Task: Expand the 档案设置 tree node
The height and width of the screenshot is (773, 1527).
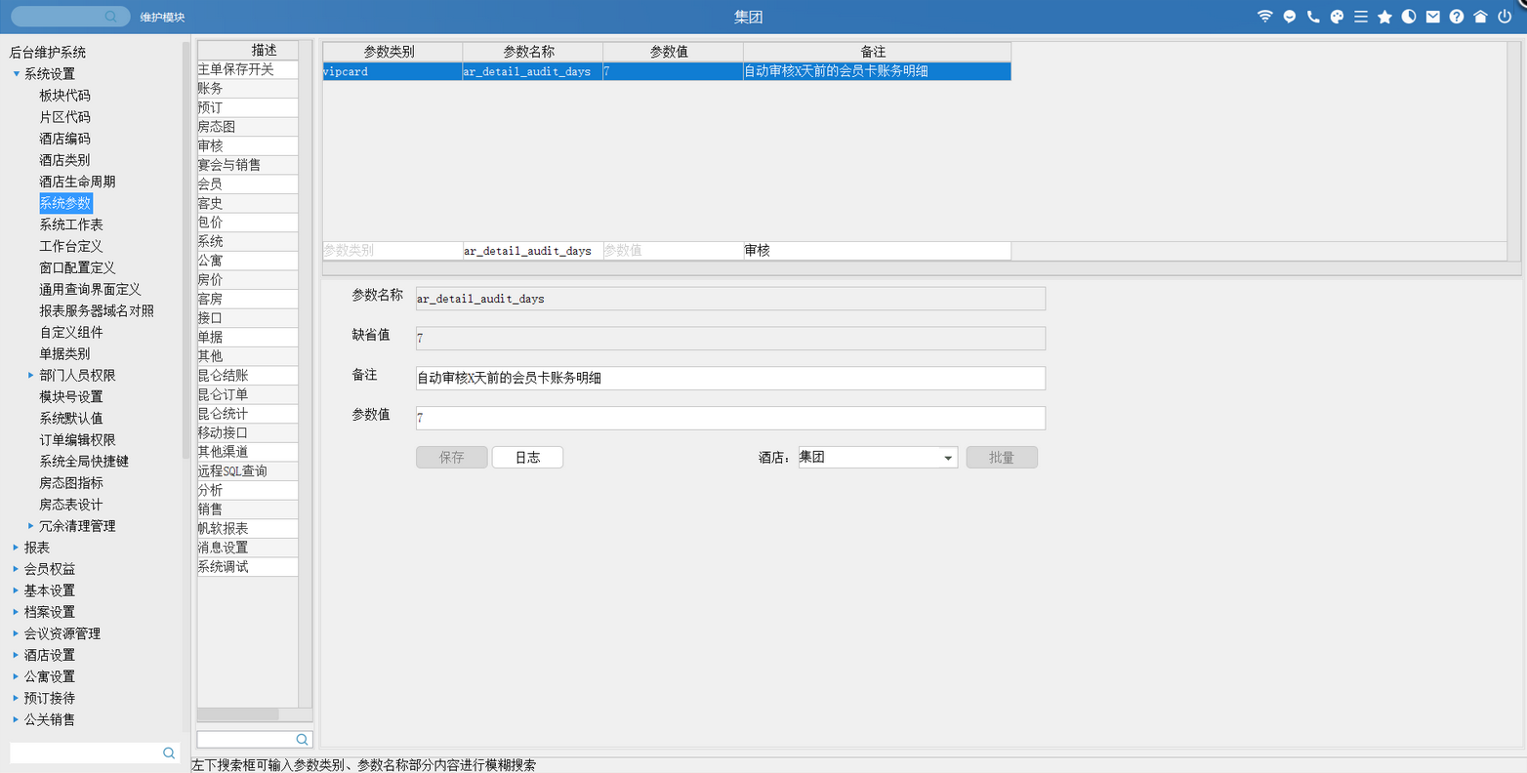Action: click(x=16, y=611)
